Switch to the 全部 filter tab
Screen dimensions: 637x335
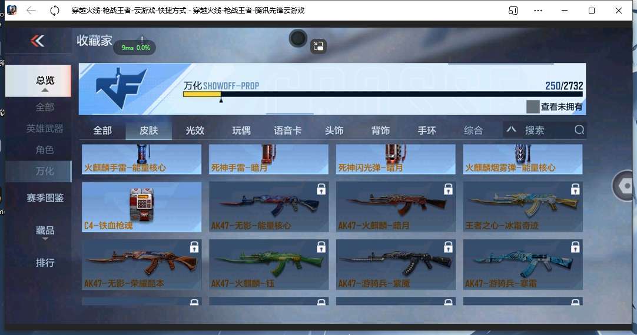[102, 130]
